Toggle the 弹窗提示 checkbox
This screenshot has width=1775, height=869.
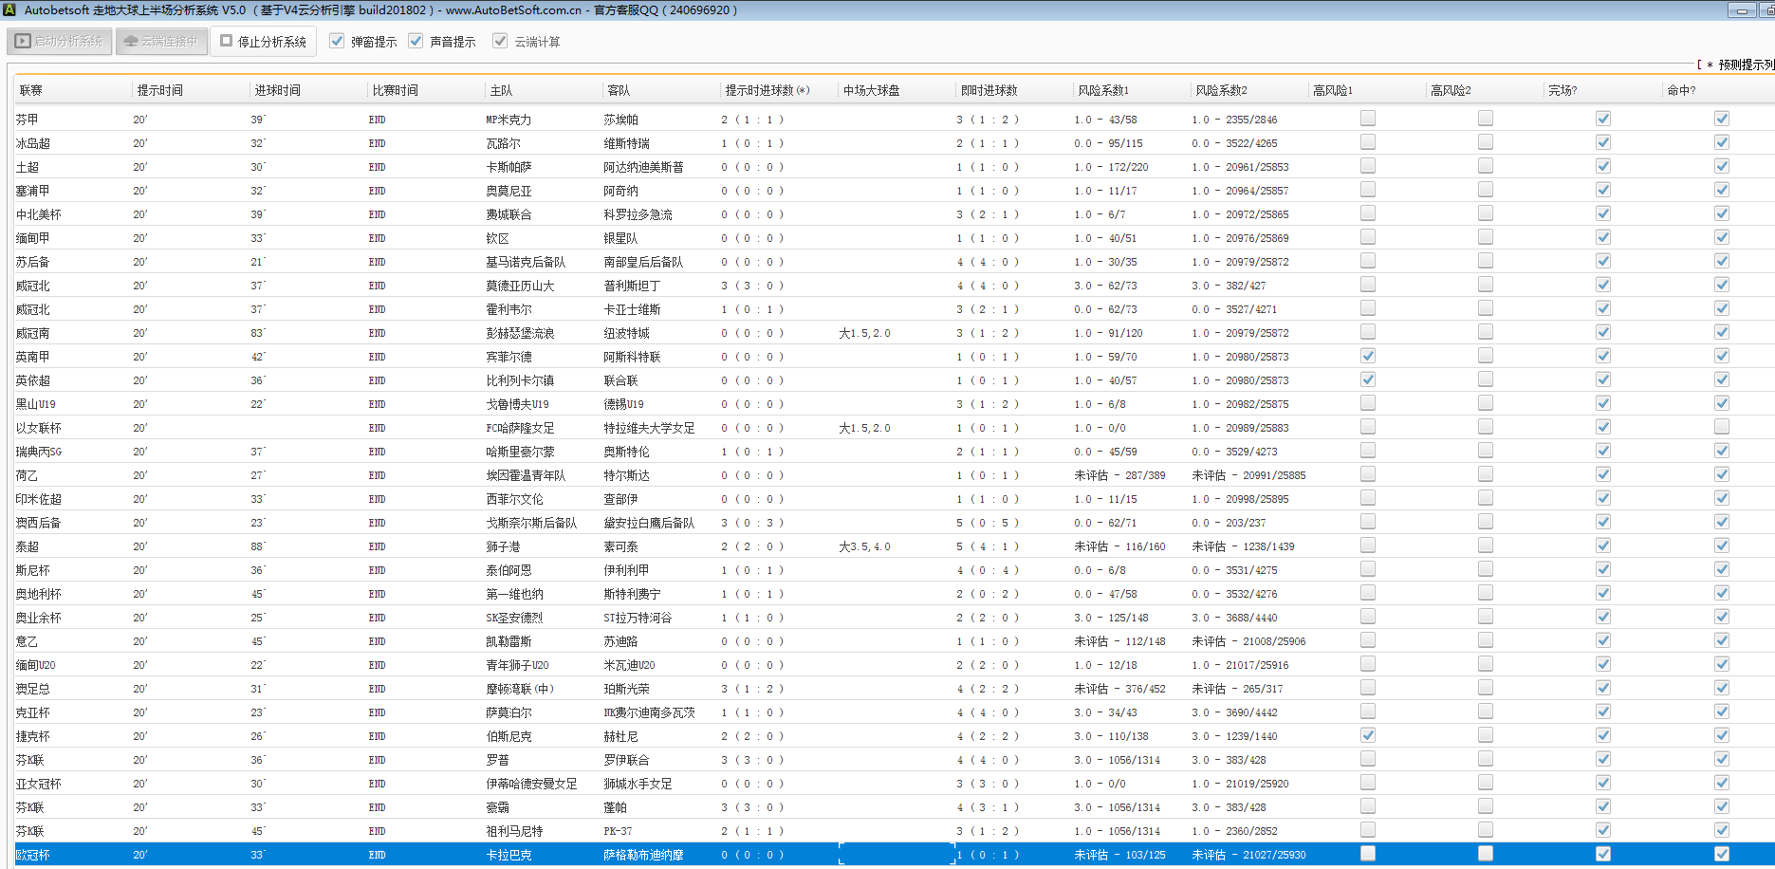tap(337, 41)
